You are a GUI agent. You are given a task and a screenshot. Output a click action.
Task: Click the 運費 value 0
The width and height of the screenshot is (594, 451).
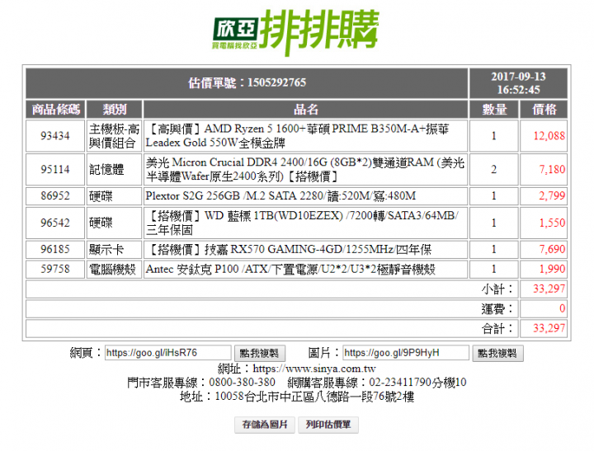tap(562, 308)
